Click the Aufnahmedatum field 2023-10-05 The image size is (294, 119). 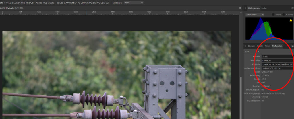coord(278,68)
